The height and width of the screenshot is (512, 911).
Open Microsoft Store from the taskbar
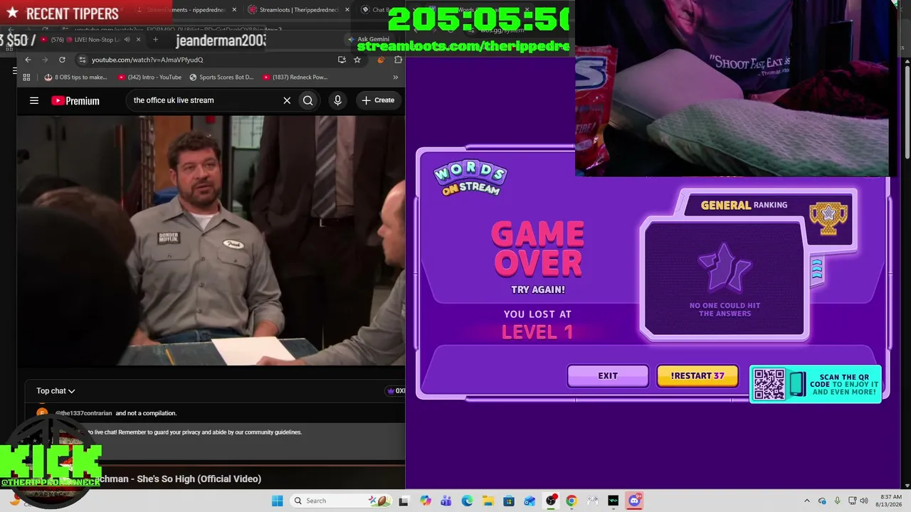click(509, 501)
